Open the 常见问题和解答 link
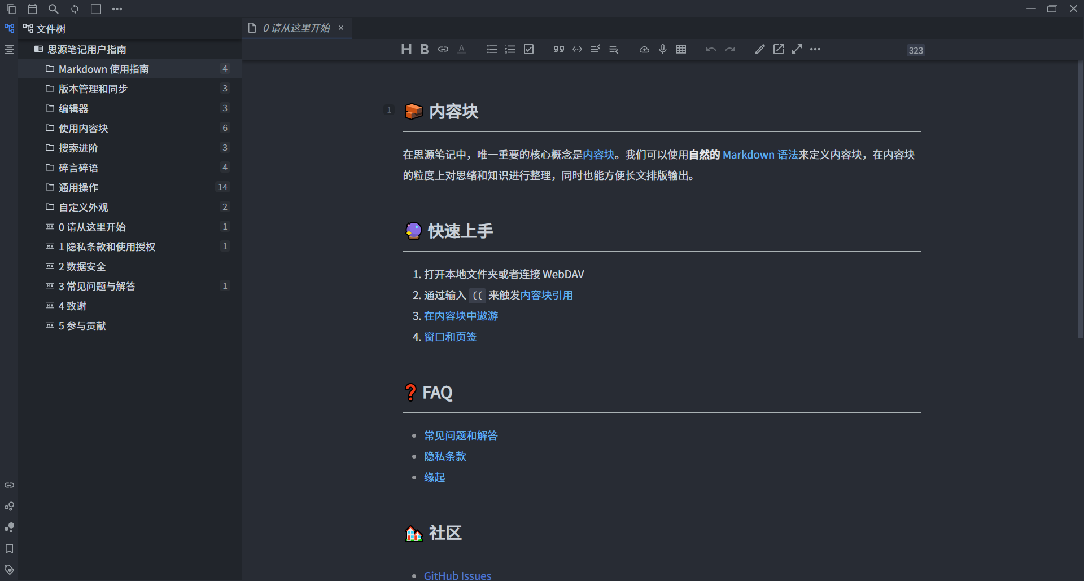The height and width of the screenshot is (581, 1084). click(x=461, y=435)
